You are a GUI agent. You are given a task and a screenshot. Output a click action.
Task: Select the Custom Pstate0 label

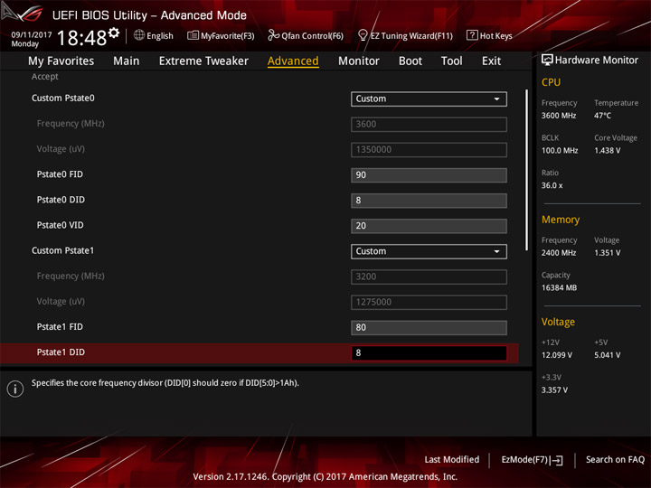(x=63, y=99)
